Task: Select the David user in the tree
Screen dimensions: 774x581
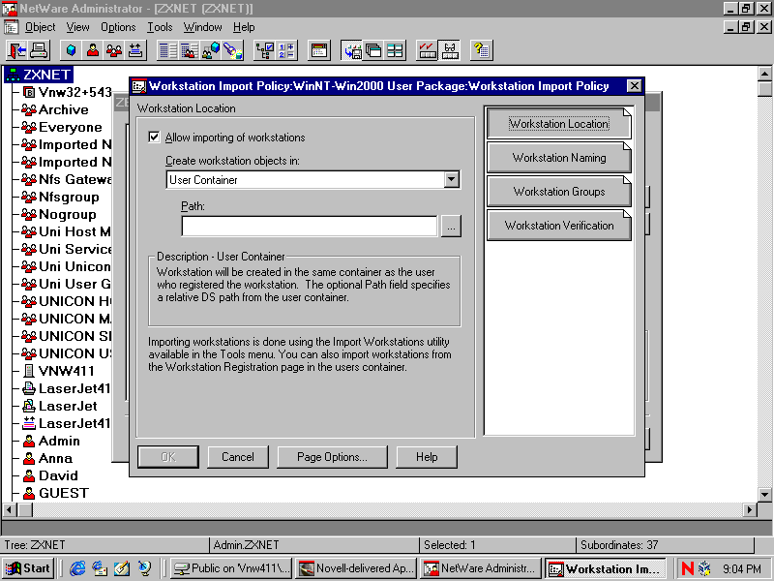Action: 51,475
